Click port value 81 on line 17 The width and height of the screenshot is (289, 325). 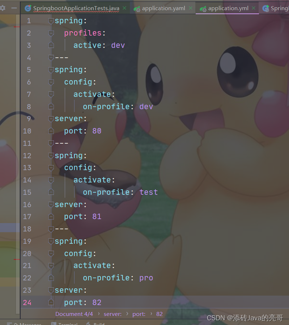pos(97,217)
